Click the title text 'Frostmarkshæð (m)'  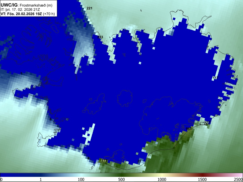pyautogui.click(x=36, y=5)
